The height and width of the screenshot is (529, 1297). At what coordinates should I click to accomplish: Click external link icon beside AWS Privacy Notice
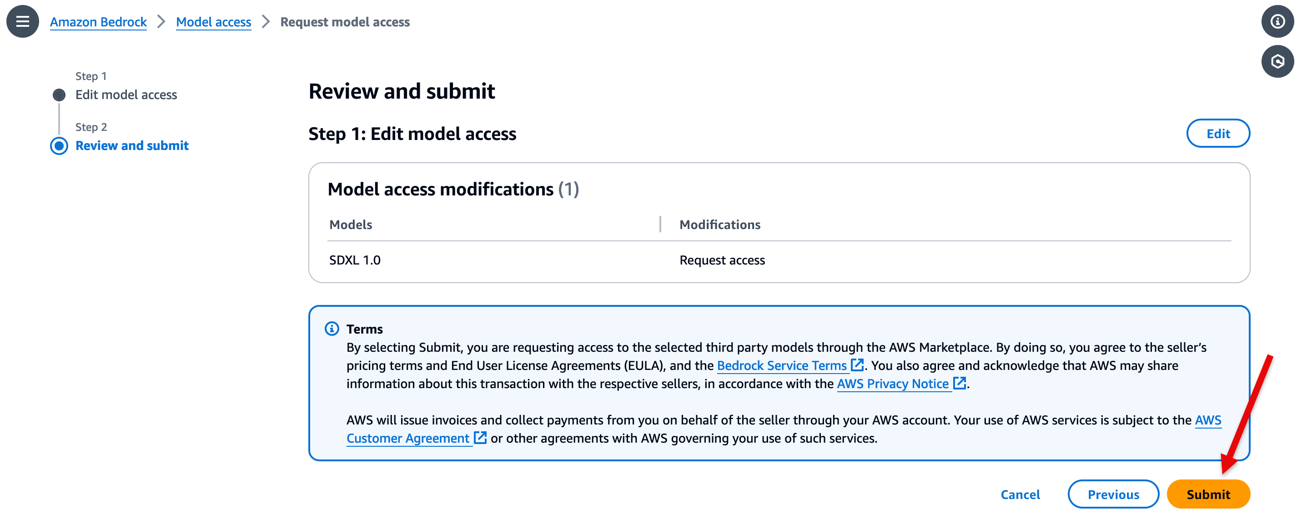(960, 383)
